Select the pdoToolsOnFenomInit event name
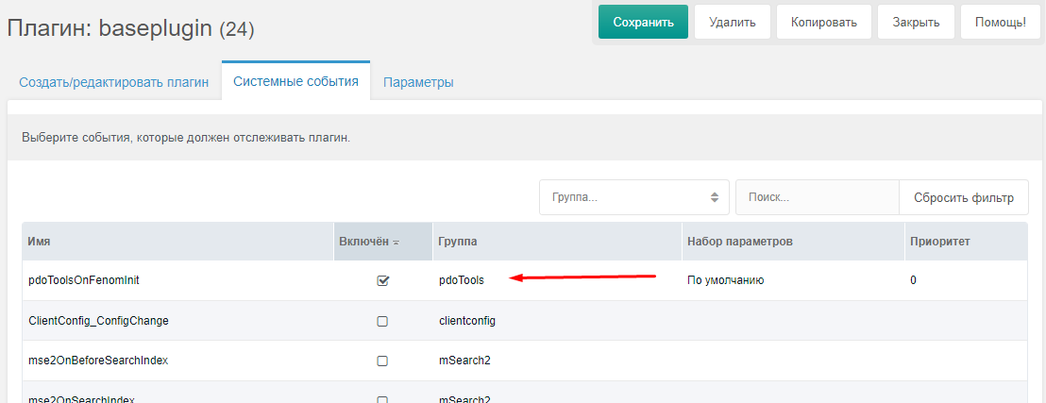The image size is (1046, 403). point(83,281)
